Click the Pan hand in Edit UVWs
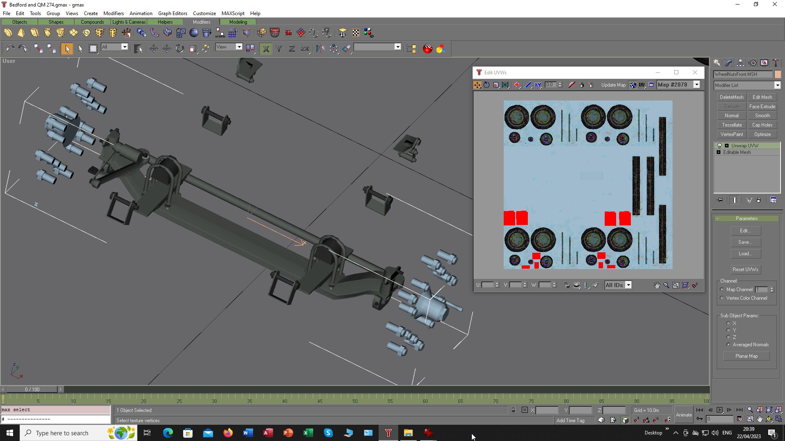The width and height of the screenshot is (785, 441). [657, 285]
